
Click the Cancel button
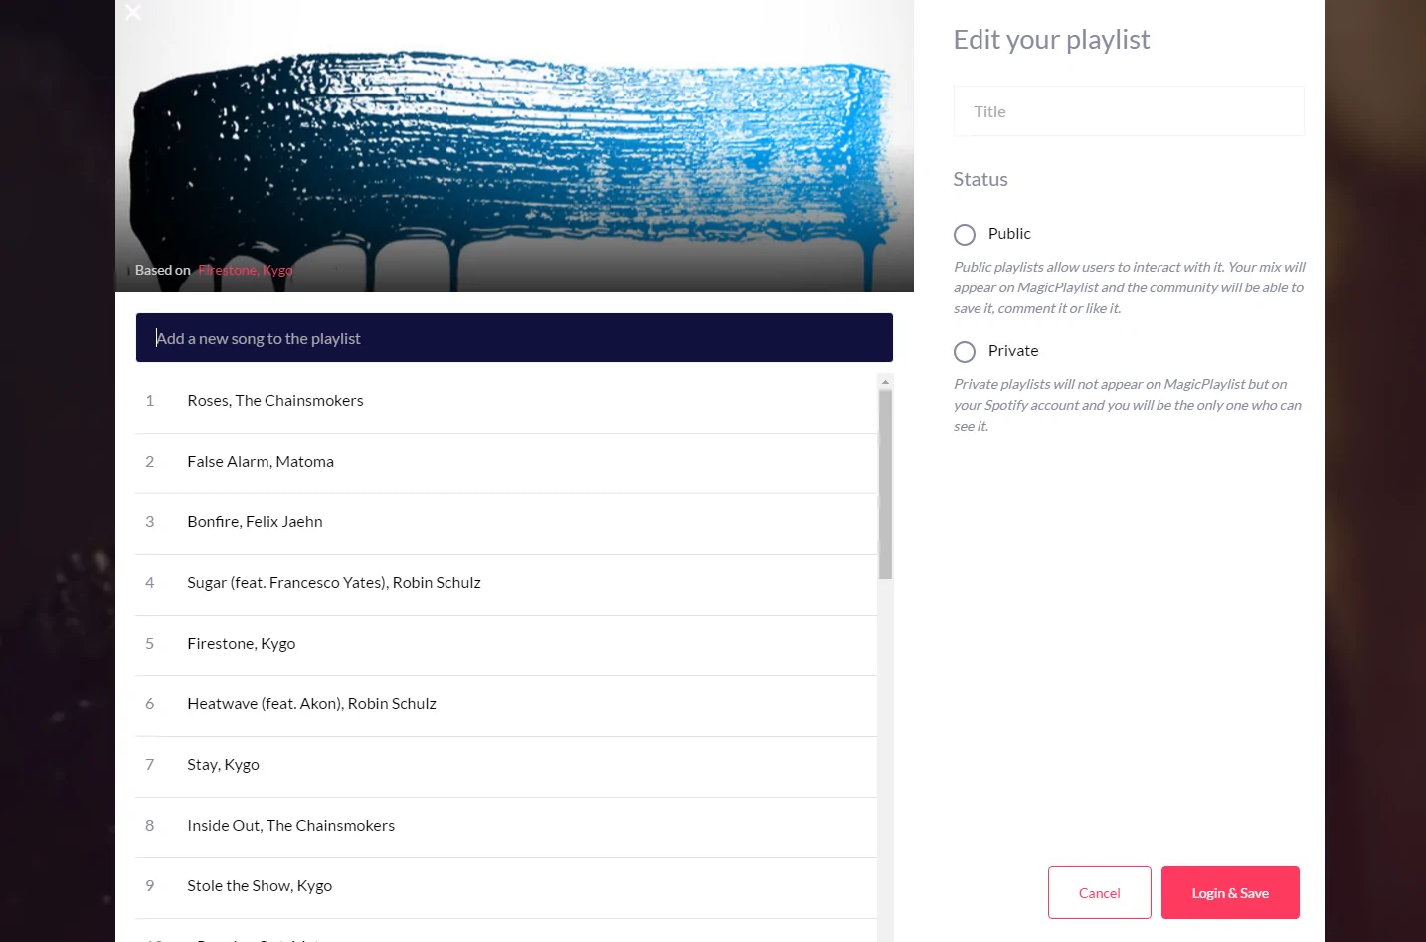pos(1100,893)
